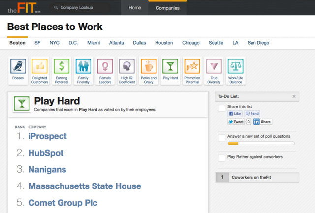Select the Boston city tab
This screenshot has width=315, height=213.
(x=18, y=43)
